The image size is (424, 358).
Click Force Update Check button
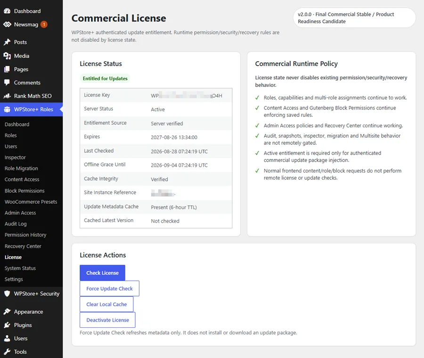[109, 288]
